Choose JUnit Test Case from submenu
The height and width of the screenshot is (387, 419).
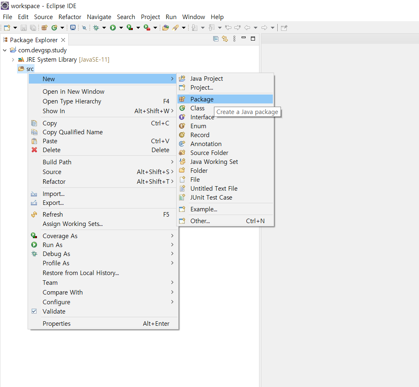coord(225,198)
